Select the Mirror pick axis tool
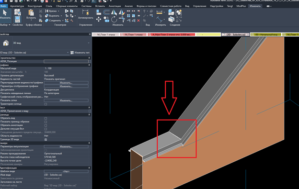The height and width of the screenshot is (189, 299). [114, 12]
